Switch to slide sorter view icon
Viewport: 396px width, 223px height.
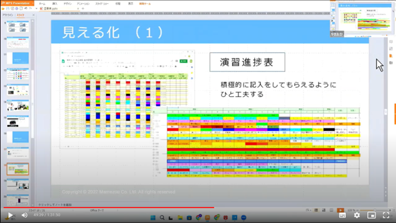click(324, 210)
